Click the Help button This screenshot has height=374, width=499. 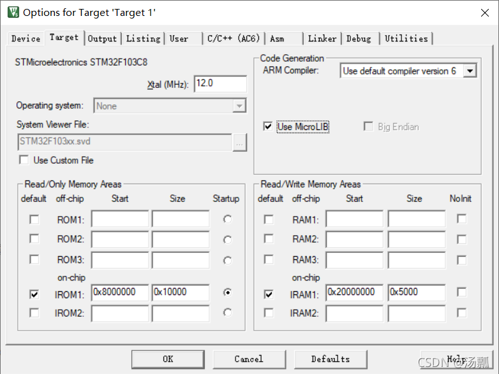click(x=456, y=359)
